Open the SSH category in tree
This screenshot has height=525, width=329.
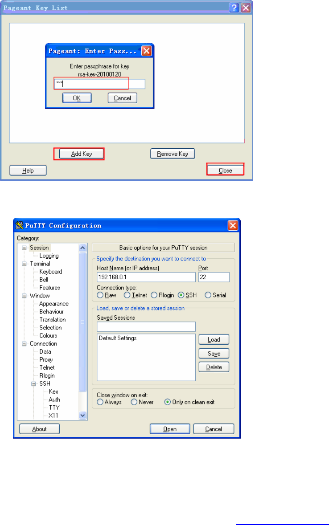point(45,384)
